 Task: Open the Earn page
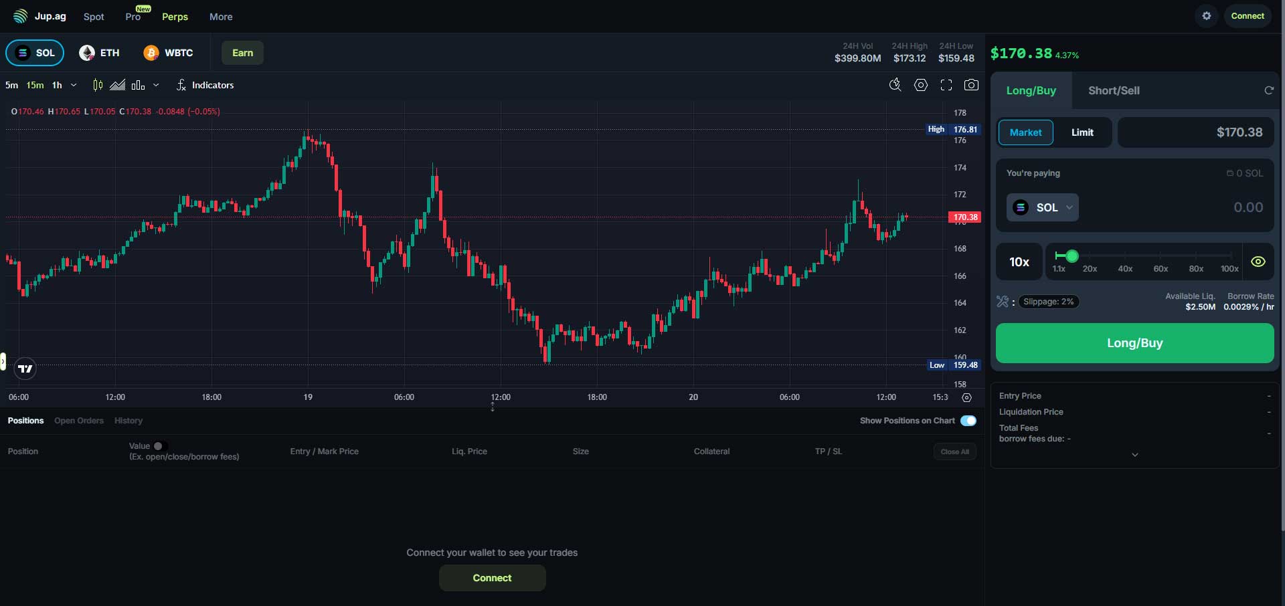[242, 52]
